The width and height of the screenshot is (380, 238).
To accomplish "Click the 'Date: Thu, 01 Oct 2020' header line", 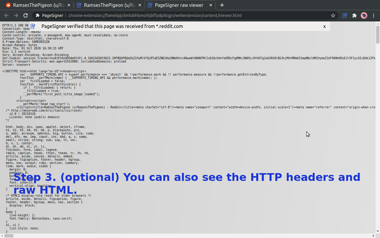I will (33, 48).
